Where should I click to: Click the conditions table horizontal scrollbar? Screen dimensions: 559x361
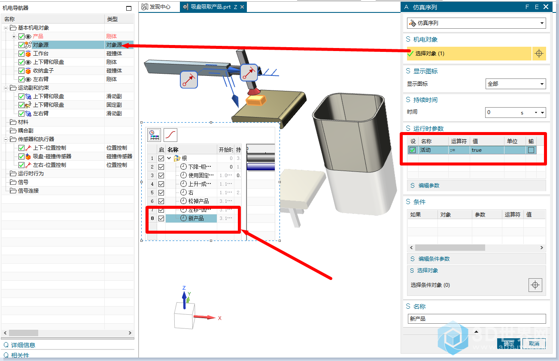[450, 248]
